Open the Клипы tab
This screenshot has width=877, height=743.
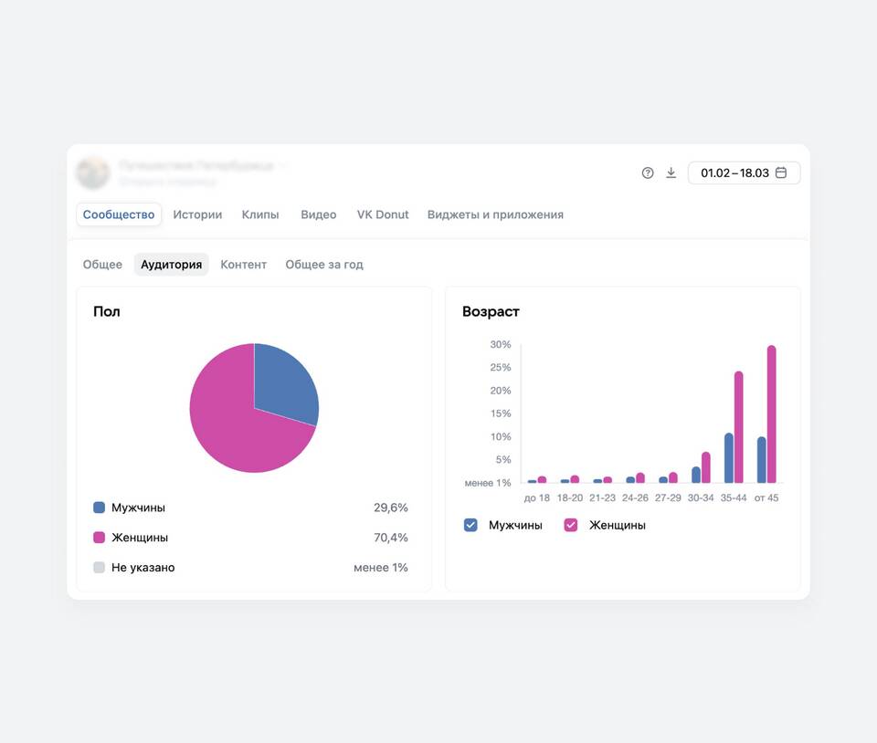coord(260,215)
